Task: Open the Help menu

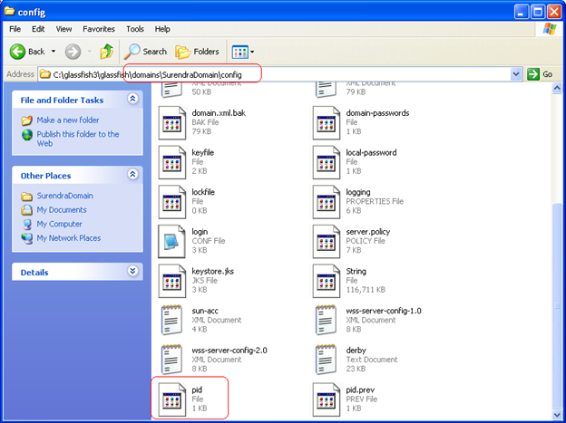Action: pyautogui.click(x=162, y=29)
